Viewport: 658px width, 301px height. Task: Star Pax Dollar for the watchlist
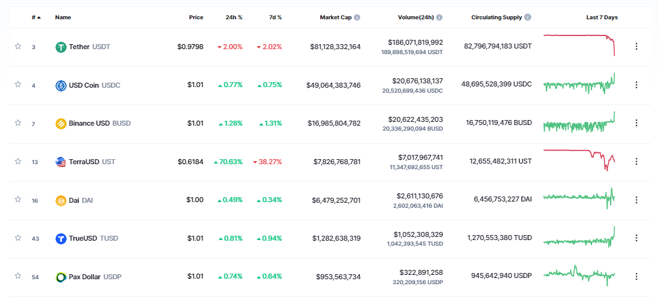[18, 276]
